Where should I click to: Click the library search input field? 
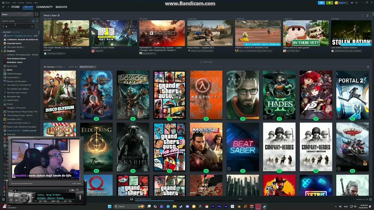pyautogui.click(x=18, y=27)
